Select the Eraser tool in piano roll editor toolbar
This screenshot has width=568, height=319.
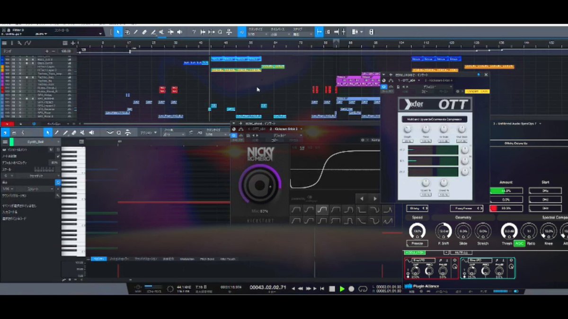click(74, 133)
